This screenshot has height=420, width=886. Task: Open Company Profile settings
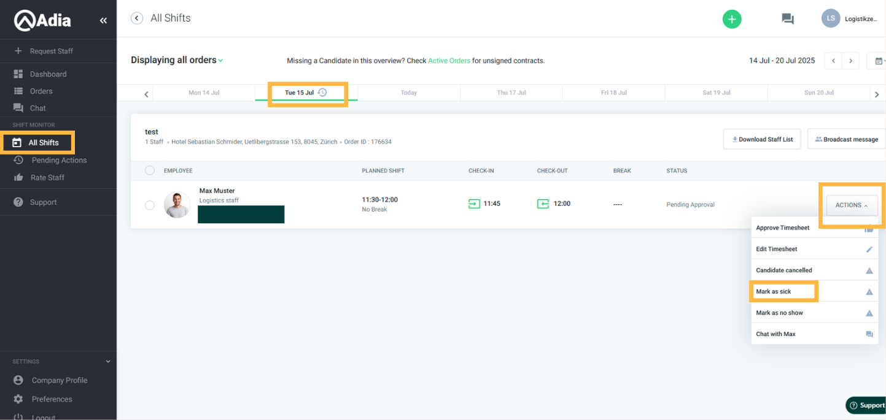coord(60,380)
